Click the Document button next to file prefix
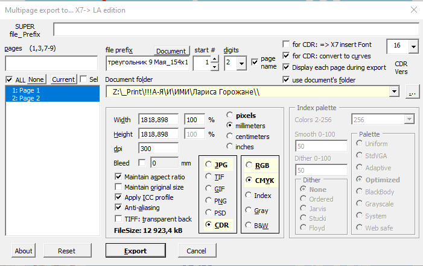Viewport: 423px width, 266px height. [x=171, y=51]
